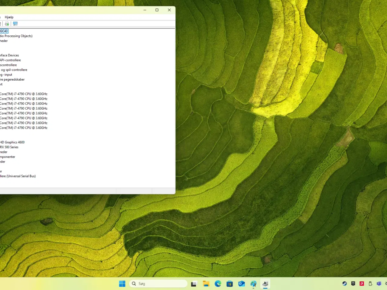Click the og spil-controllere category

coord(14,70)
